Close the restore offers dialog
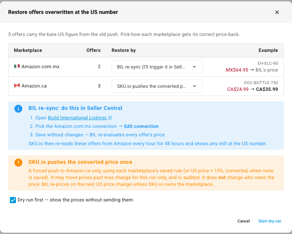The width and height of the screenshot is (292, 234). (x=277, y=12)
